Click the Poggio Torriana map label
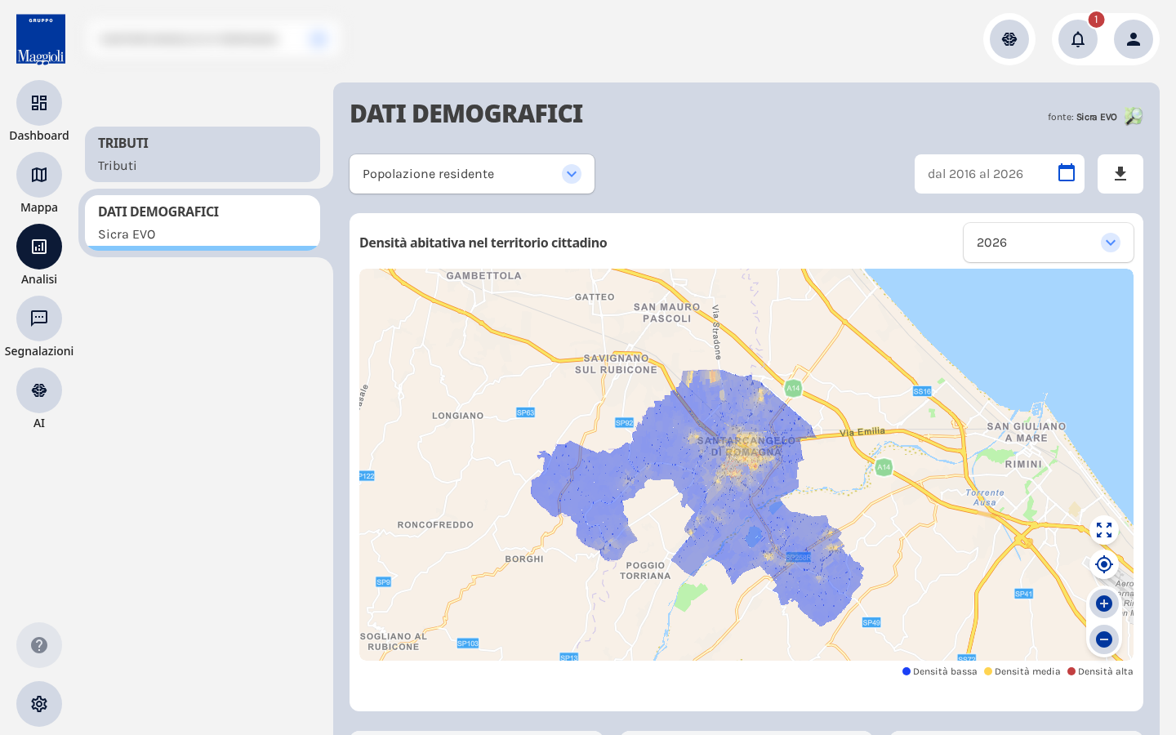The width and height of the screenshot is (1176, 735). (x=645, y=570)
